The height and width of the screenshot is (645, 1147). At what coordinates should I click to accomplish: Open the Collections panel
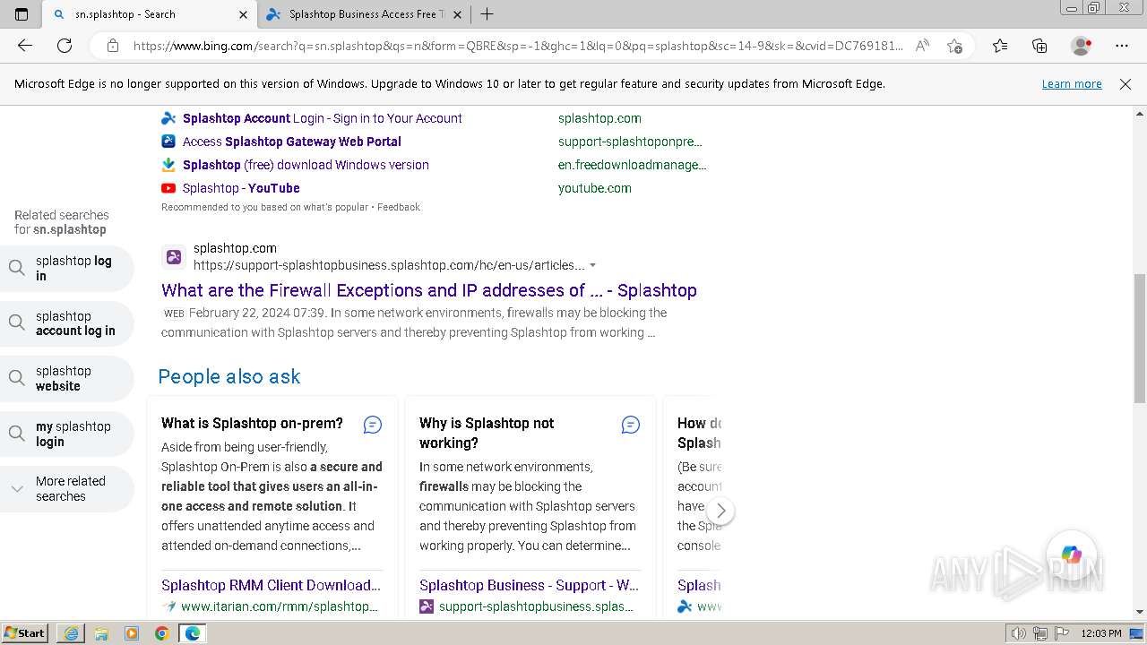pyautogui.click(x=1039, y=46)
